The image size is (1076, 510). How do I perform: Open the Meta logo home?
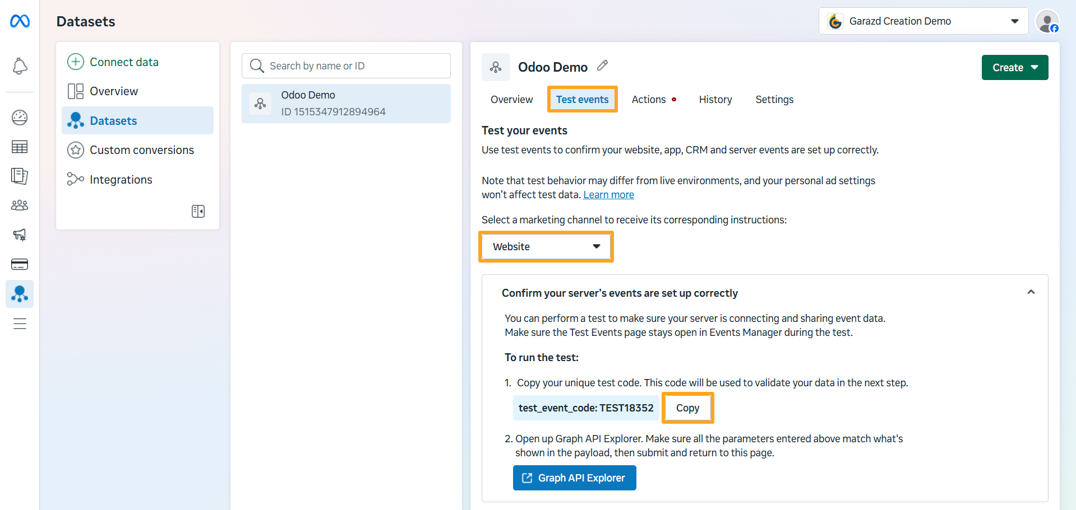20,21
